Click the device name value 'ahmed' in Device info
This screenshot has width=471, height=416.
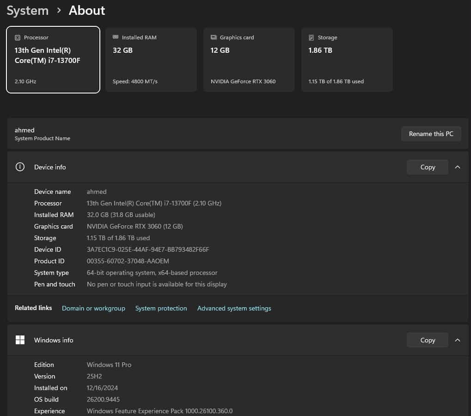(x=97, y=192)
